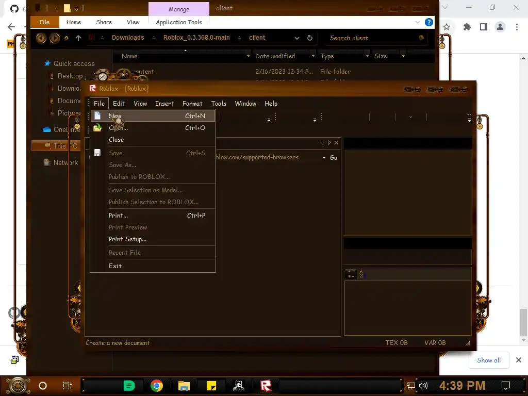Click the Save floppy disk icon
This screenshot has height=396, width=528.
tap(97, 153)
